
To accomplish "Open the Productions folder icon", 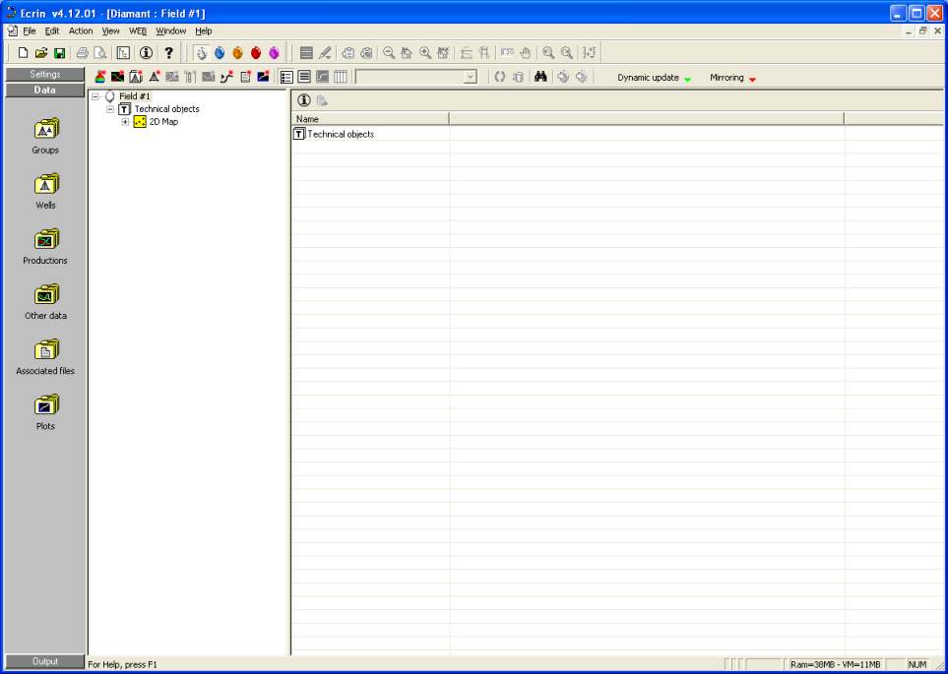I will pos(45,239).
